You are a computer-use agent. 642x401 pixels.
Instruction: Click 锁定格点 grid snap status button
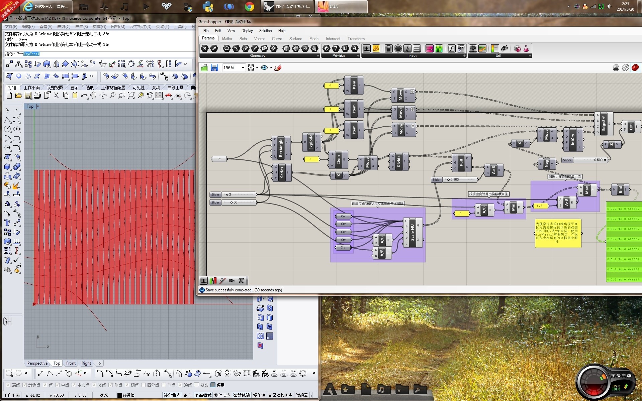coord(172,395)
